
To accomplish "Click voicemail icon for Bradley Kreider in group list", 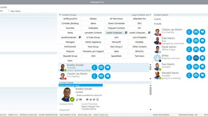I will click(x=101, y=68).
